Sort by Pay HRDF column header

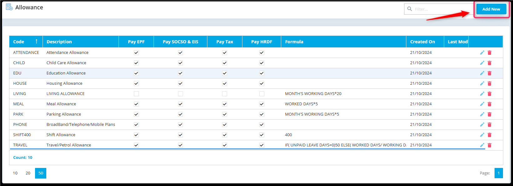pyautogui.click(x=262, y=42)
